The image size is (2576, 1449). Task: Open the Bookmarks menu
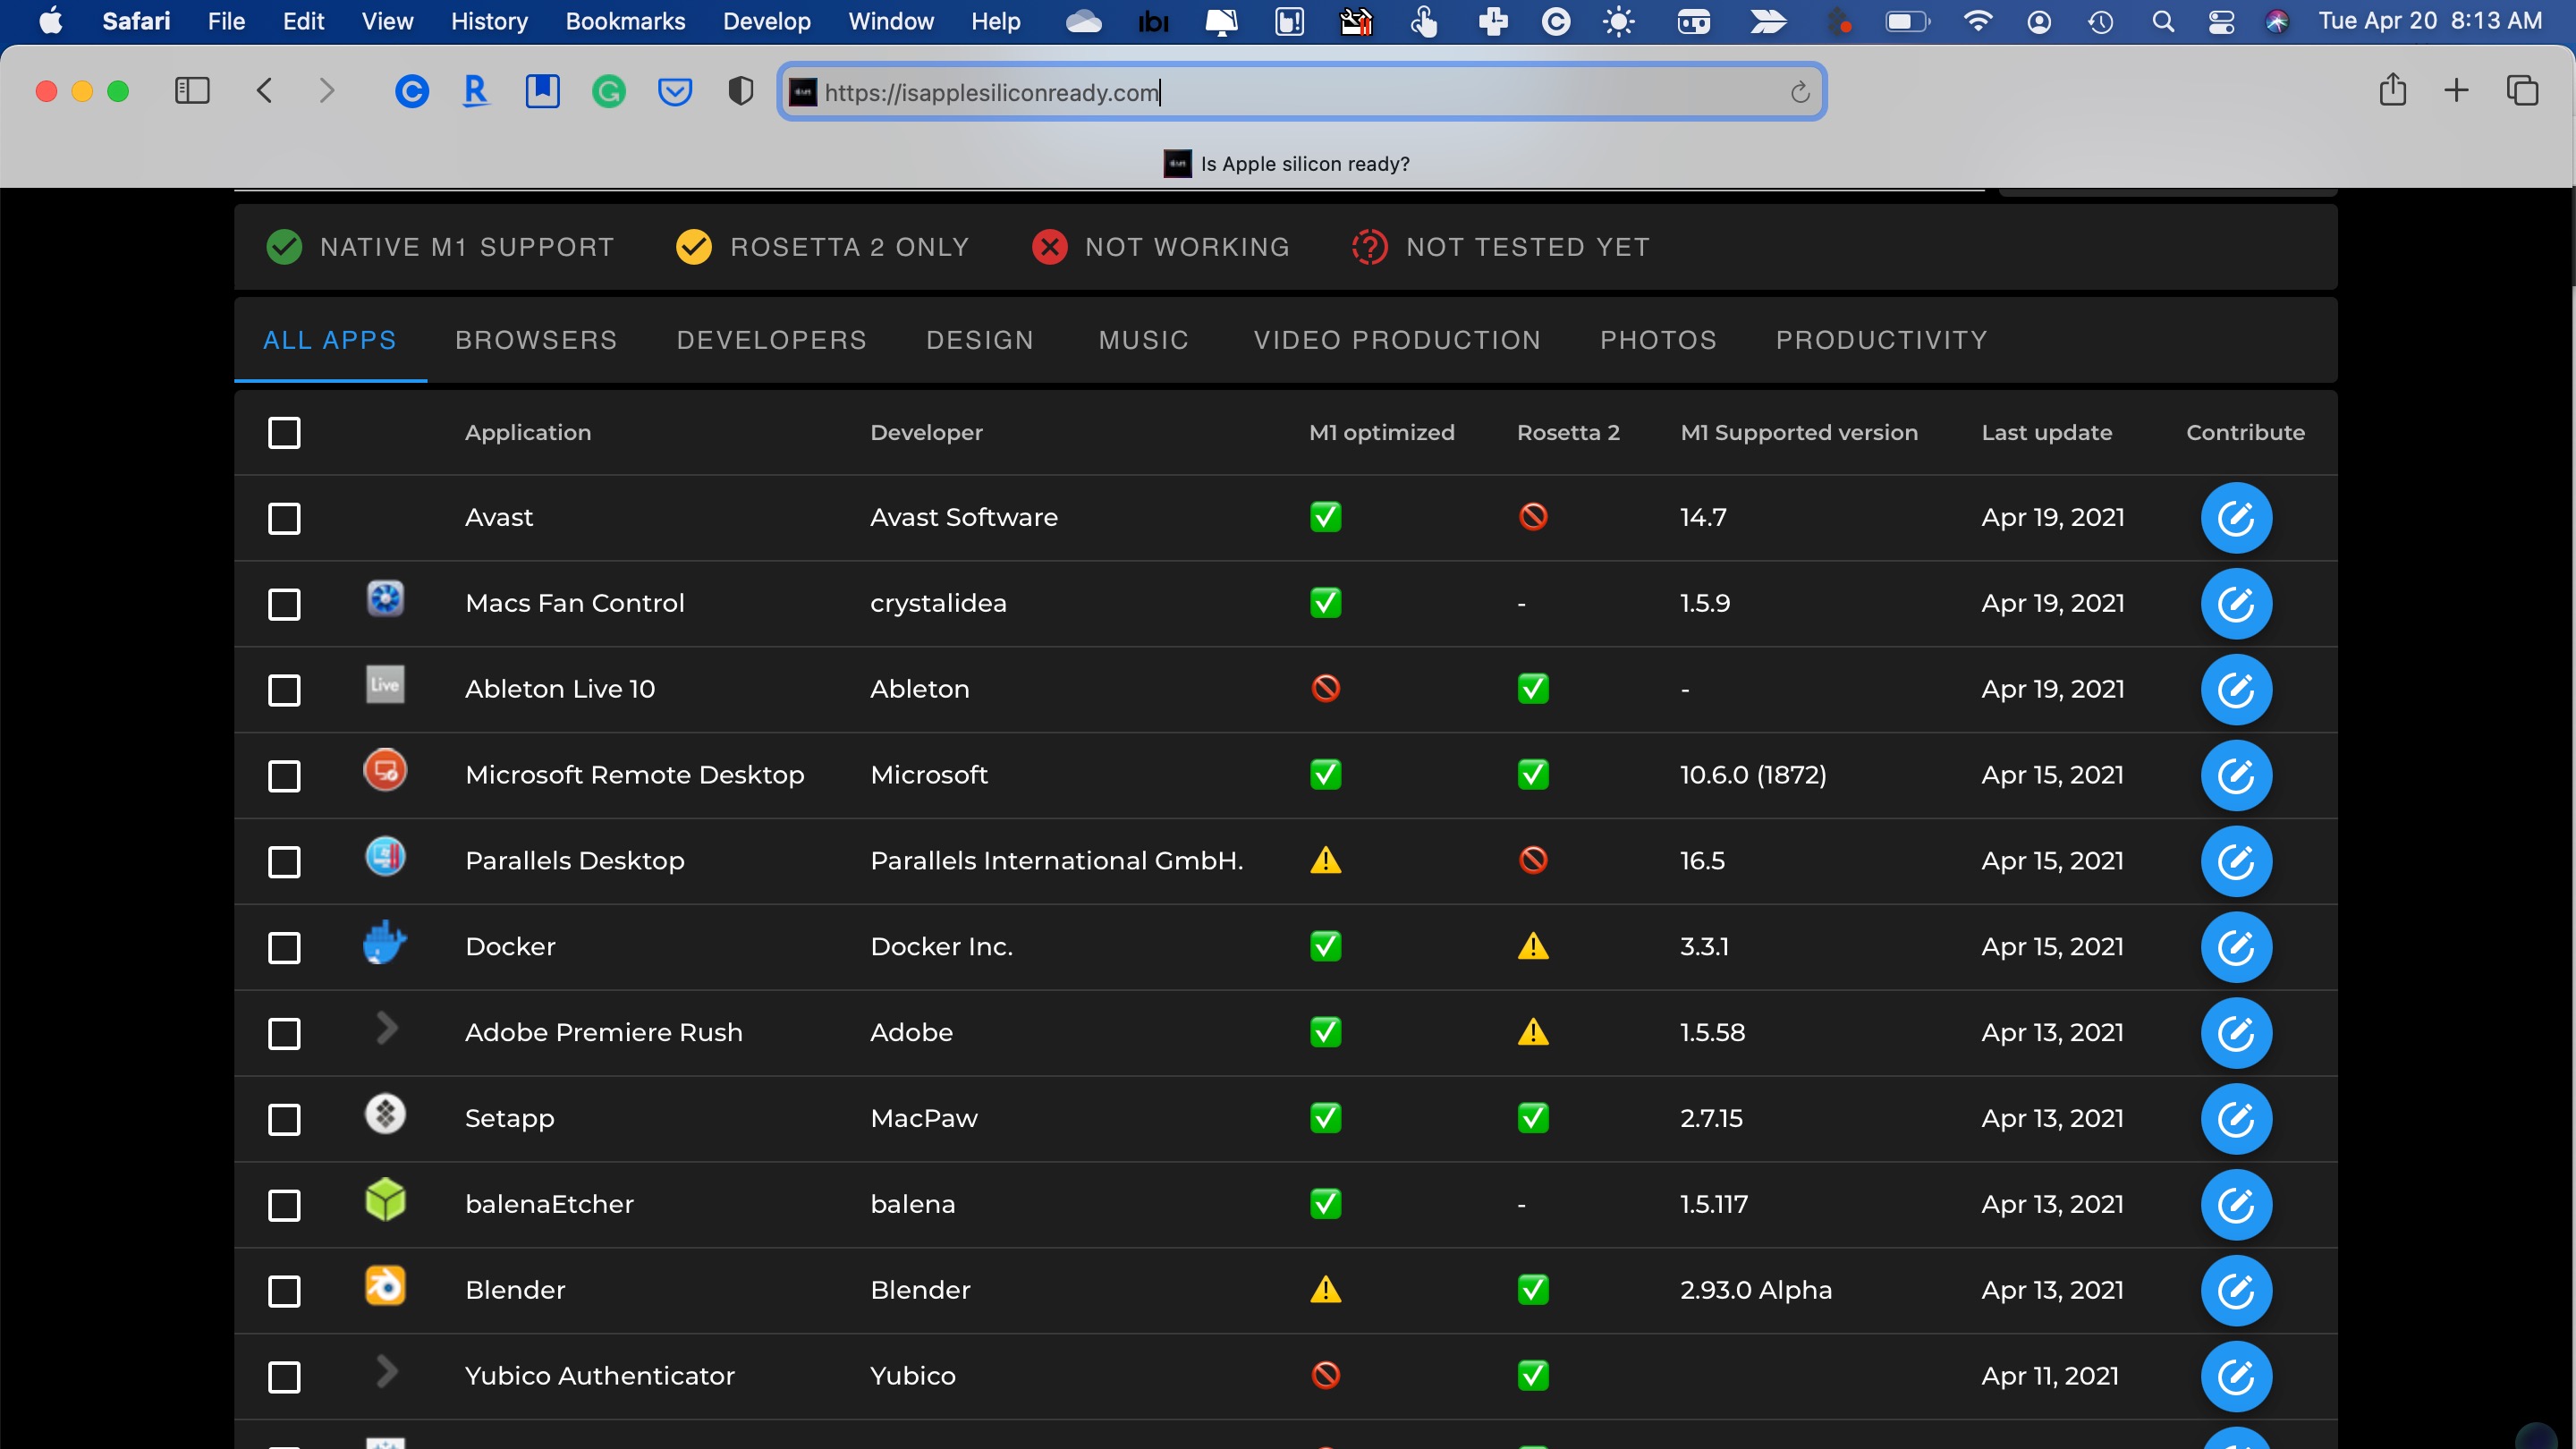click(625, 21)
